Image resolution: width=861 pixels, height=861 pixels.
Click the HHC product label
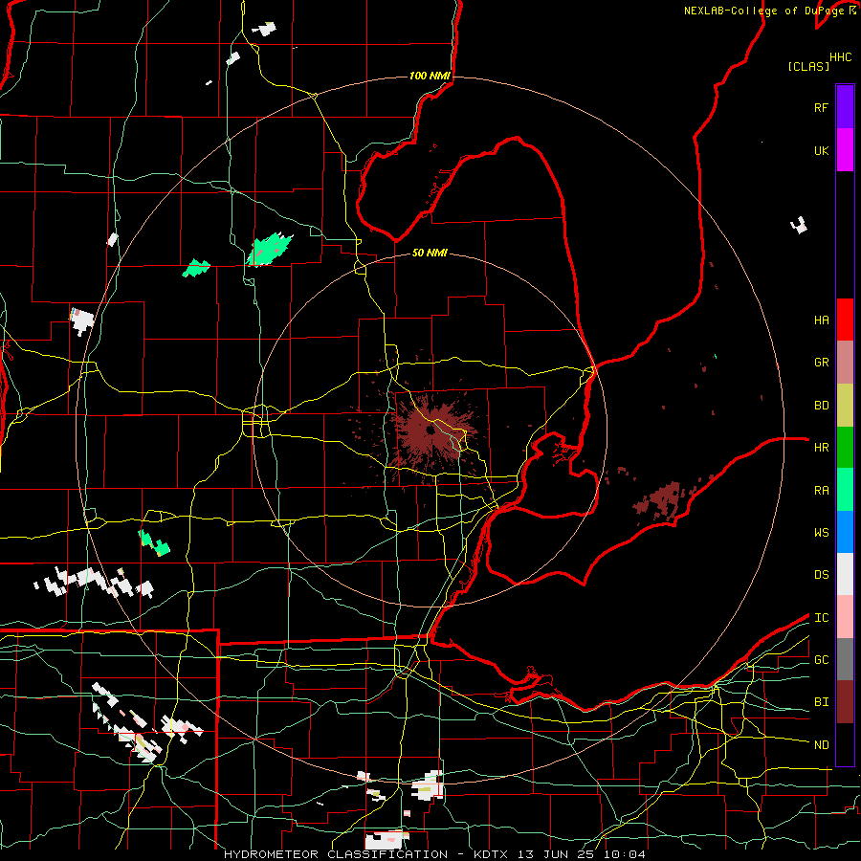[840, 57]
